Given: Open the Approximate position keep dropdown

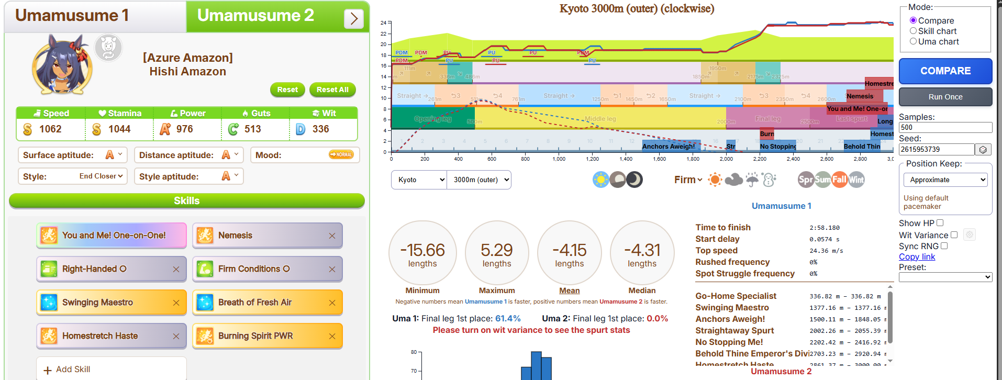Looking at the screenshot, I should (945, 180).
